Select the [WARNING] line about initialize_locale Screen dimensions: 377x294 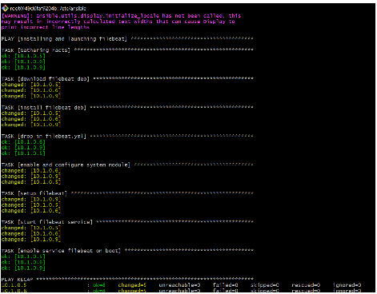coord(121,16)
